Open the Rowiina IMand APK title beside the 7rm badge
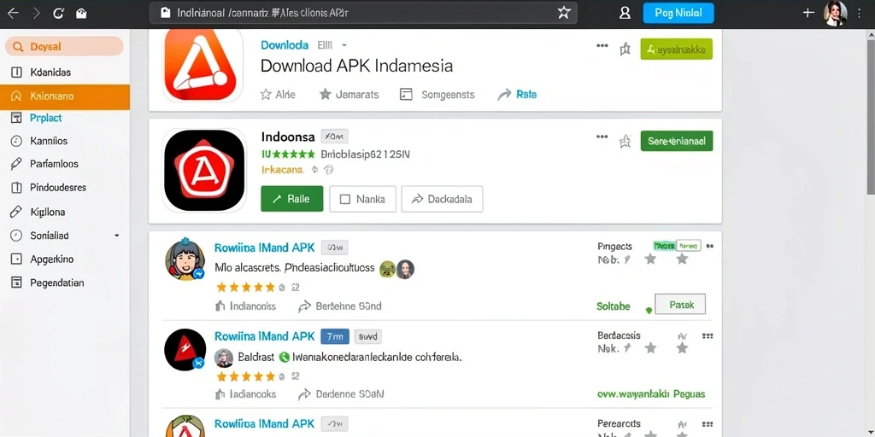This screenshot has width=875, height=437. point(265,336)
